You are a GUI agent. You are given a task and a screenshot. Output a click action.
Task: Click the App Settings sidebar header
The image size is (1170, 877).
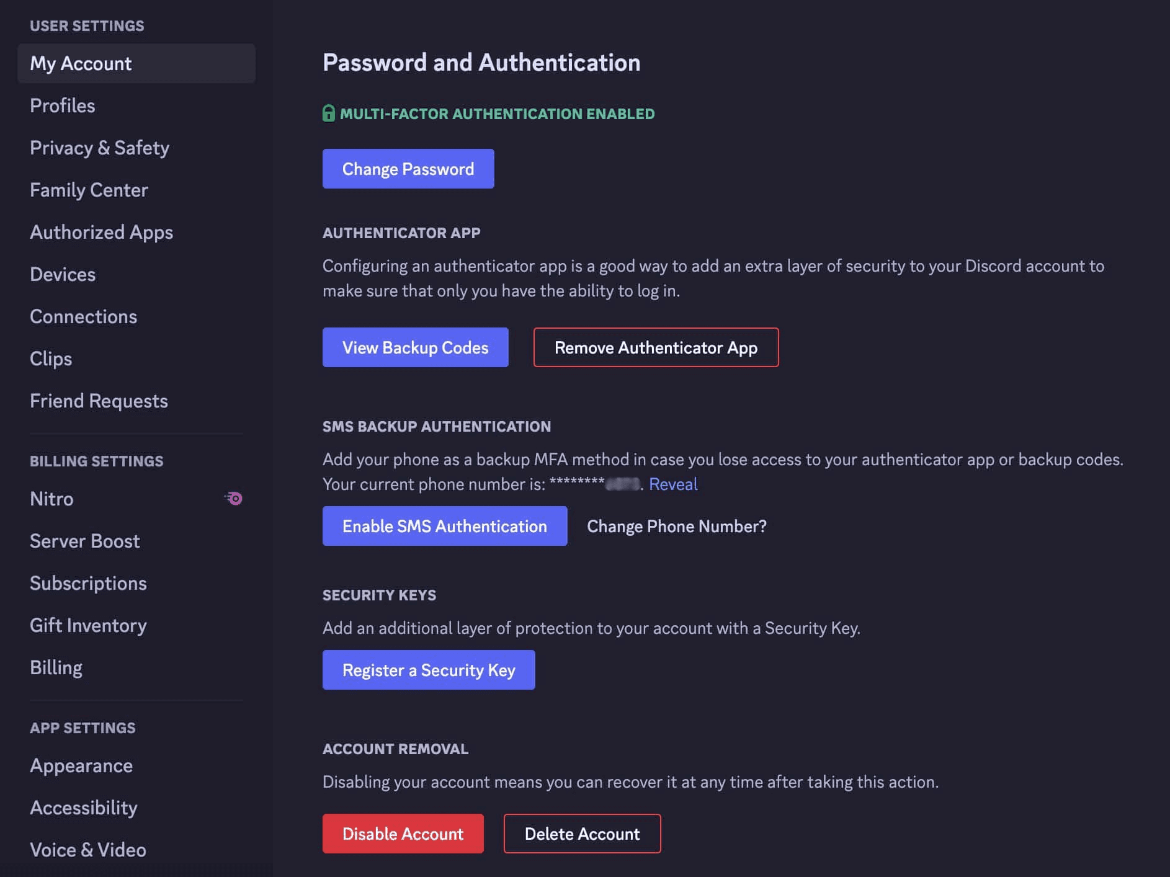[83, 728]
